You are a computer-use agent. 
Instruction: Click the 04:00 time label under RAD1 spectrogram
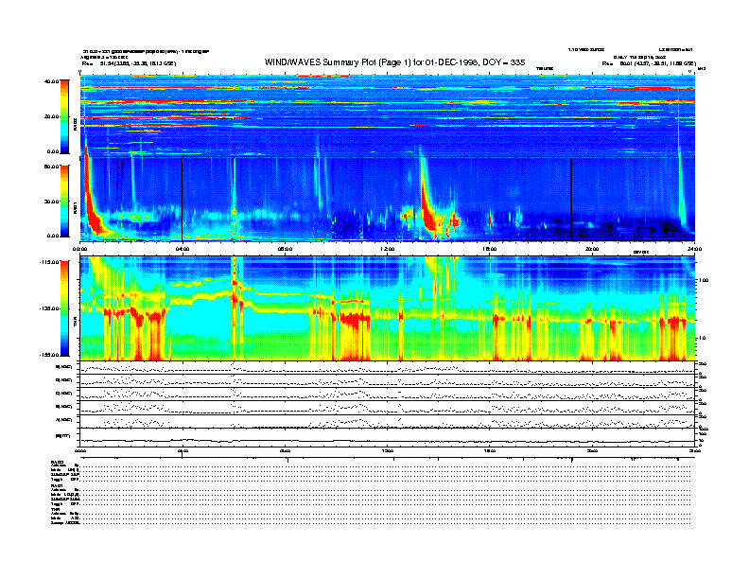[183, 249]
